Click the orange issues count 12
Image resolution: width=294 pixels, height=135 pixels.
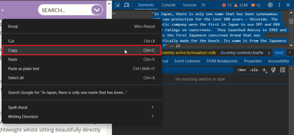click(256, 5)
